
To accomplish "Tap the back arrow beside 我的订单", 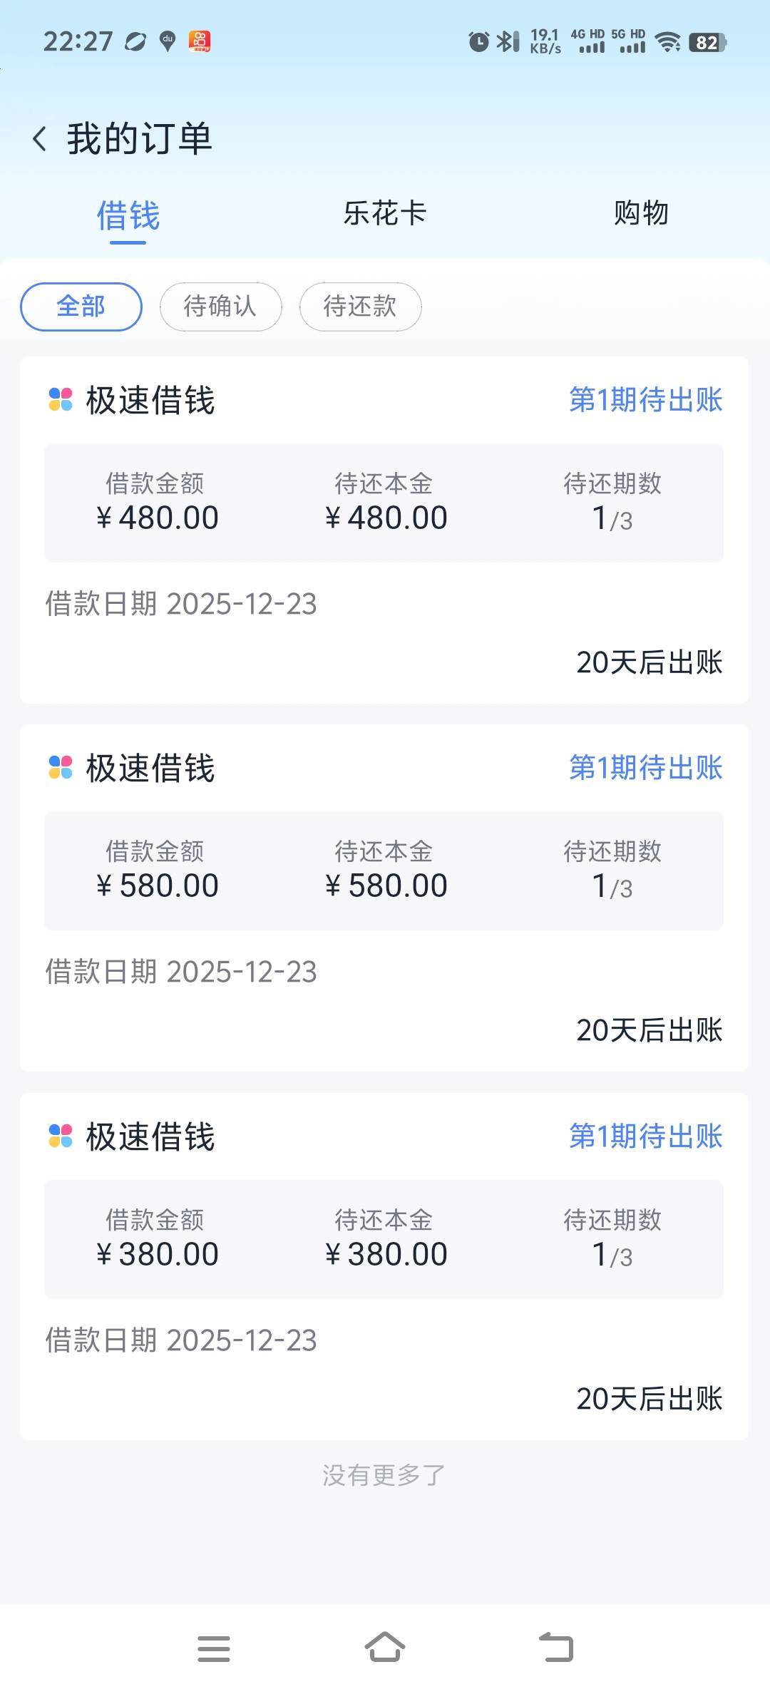I will [40, 138].
